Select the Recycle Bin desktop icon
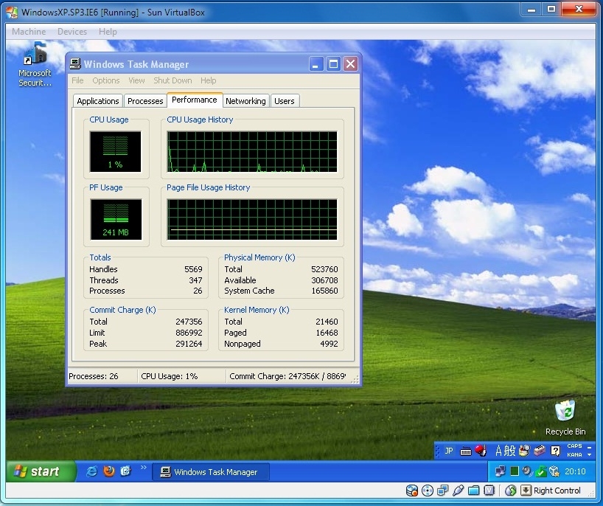Viewport: 603px width, 506px height. pyautogui.click(x=565, y=418)
